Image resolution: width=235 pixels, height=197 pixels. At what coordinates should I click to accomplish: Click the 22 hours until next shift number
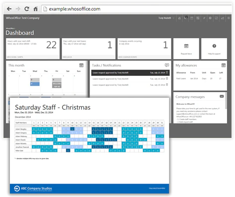pyautogui.click(x=52, y=45)
